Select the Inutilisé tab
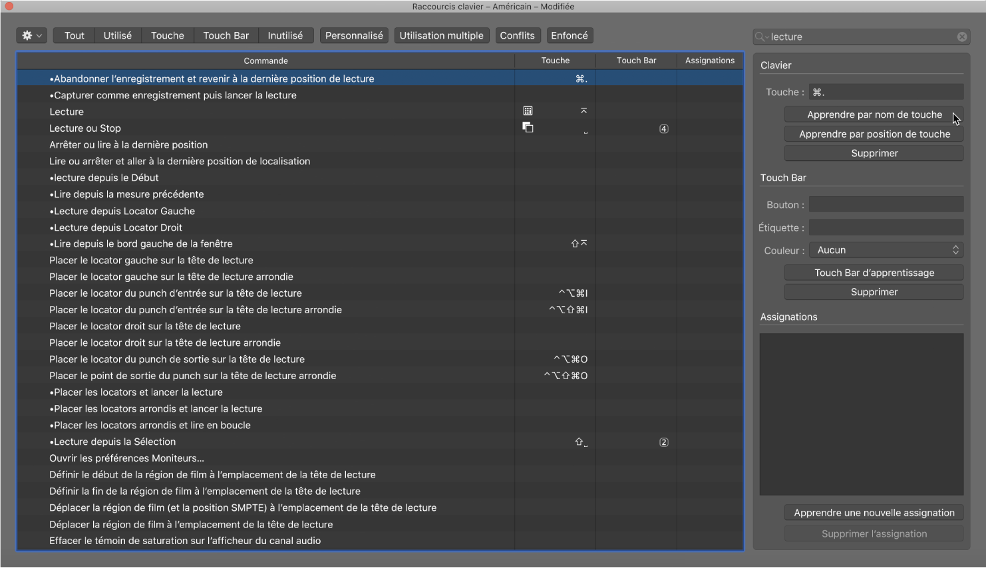 point(285,36)
